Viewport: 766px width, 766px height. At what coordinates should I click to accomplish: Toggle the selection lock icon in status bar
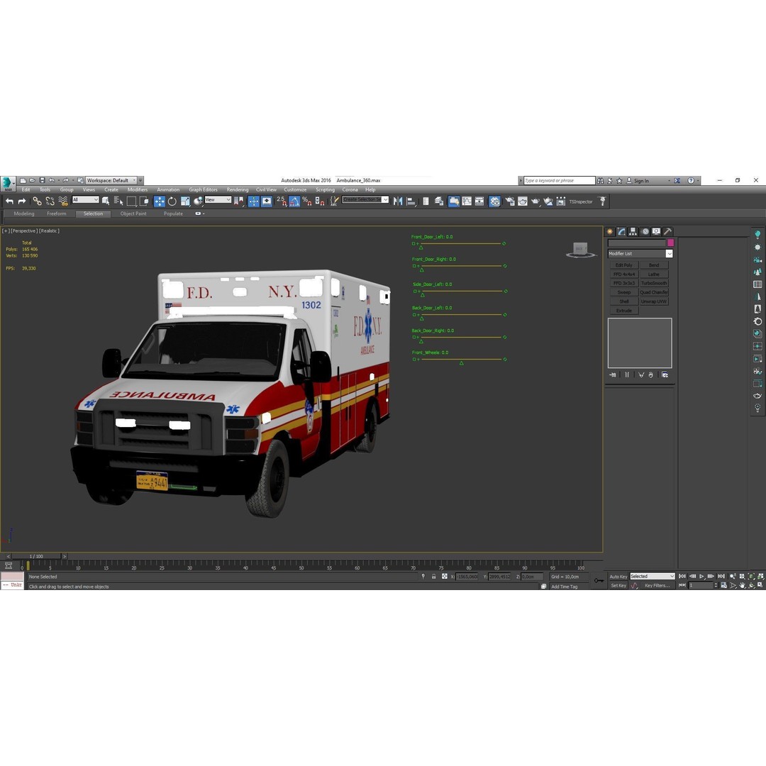(x=434, y=577)
